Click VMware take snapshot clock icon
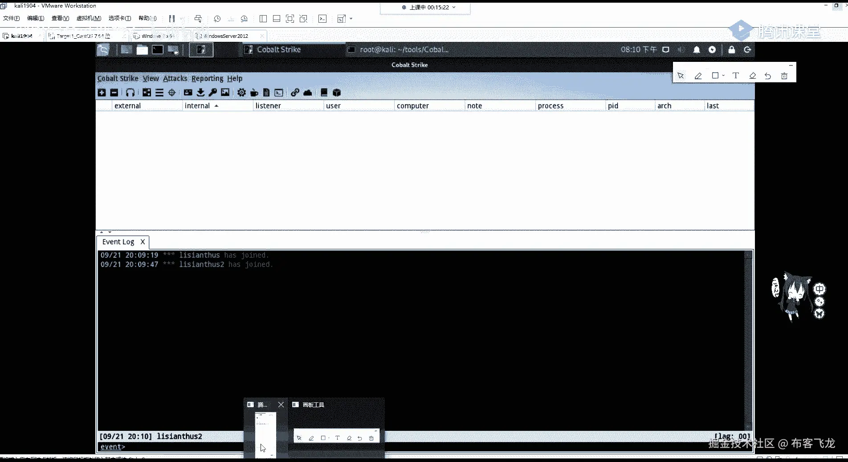The image size is (848, 462). [x=217, y=19]
